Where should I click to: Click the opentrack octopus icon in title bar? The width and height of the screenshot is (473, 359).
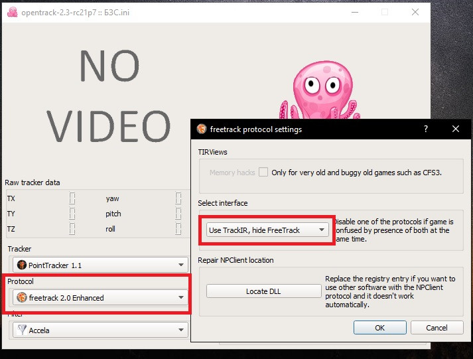[x=12, y=13]
